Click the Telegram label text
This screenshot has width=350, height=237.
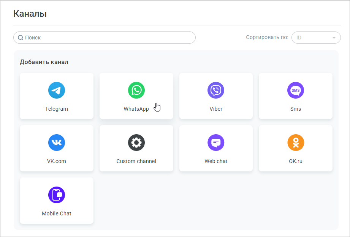57,109
